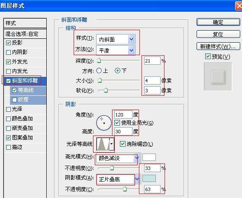Select the 等高线 sub-item

pos(28,90)
